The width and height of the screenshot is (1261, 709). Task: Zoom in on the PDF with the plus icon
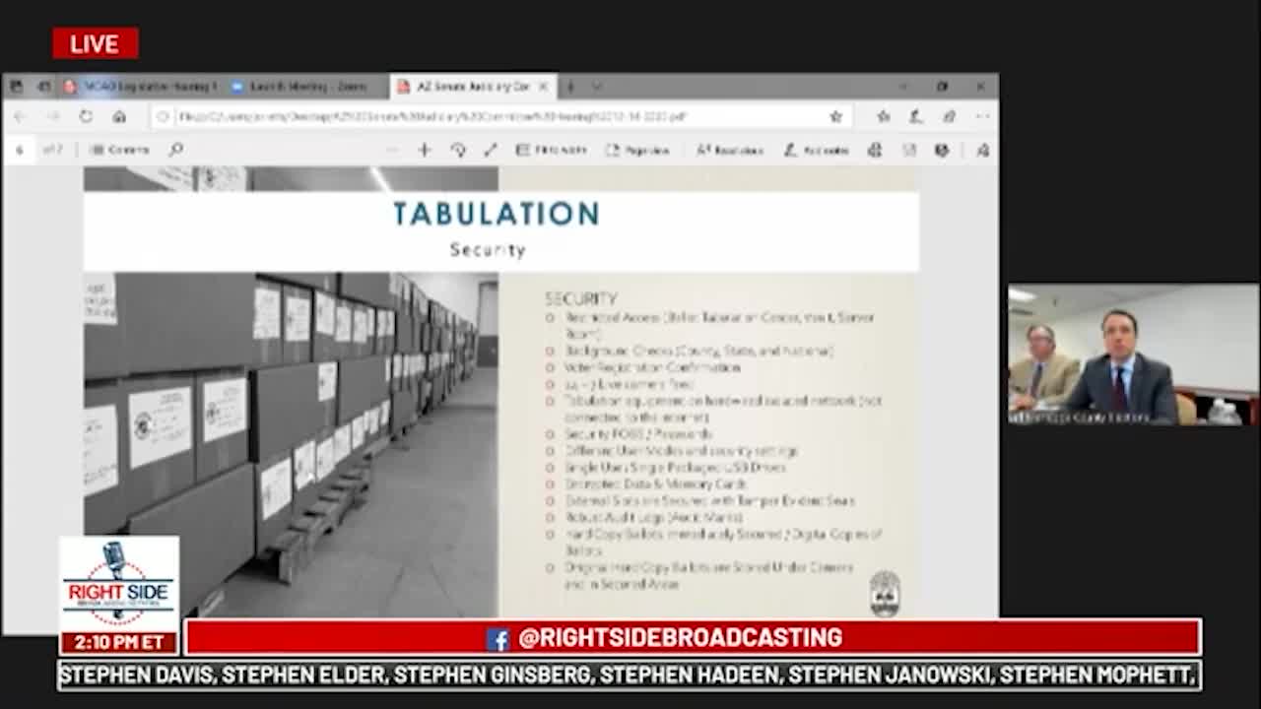tap(425, 150)
